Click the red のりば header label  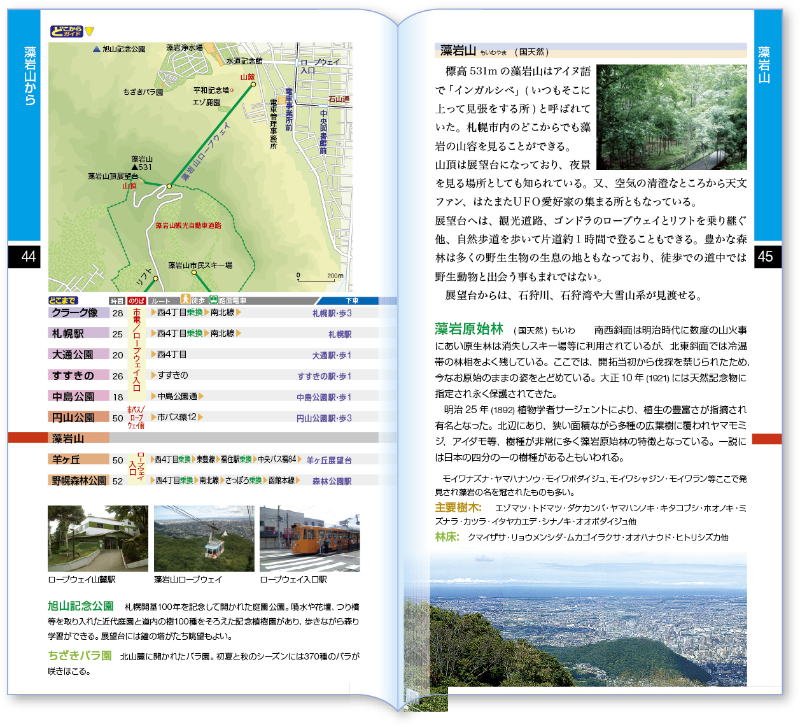pos(136,300)
